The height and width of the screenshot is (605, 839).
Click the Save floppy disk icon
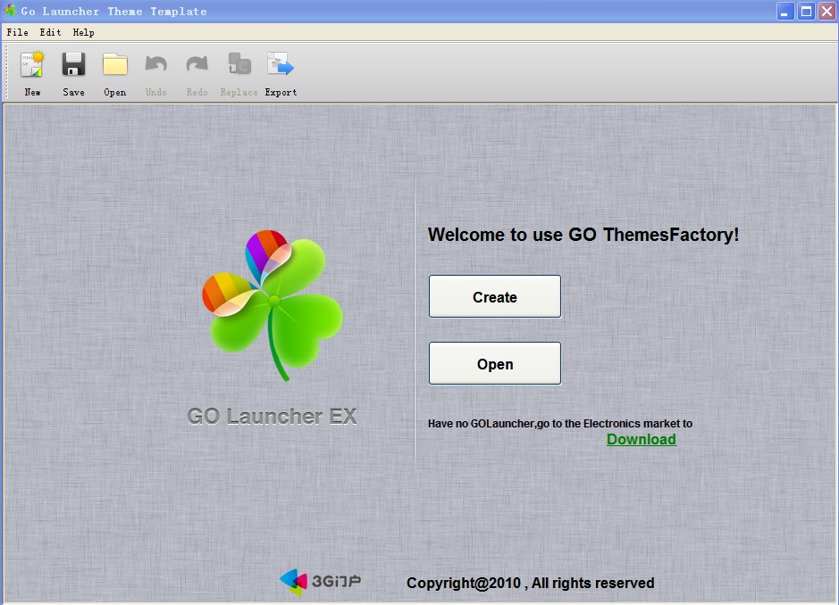[x=73, y=64]
